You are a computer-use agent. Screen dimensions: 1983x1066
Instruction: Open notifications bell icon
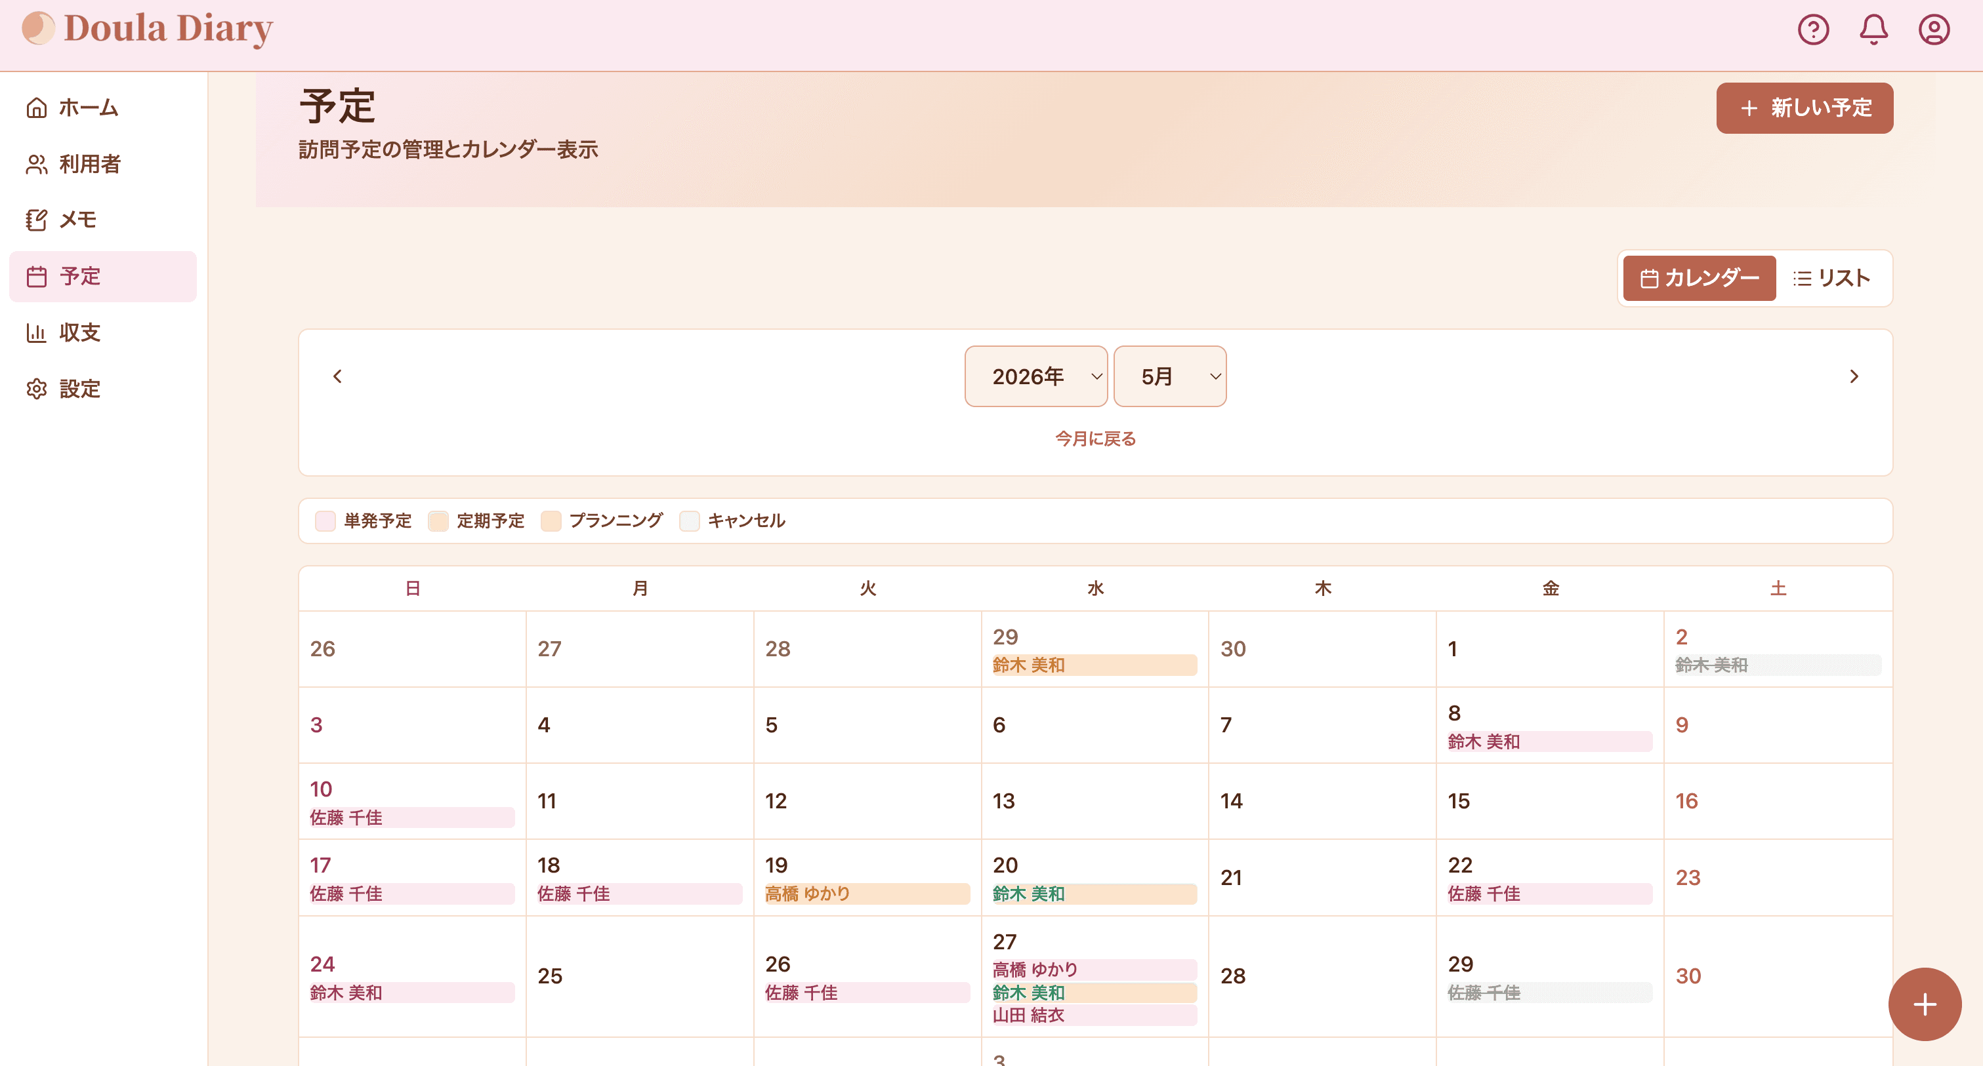point(1873,30)
